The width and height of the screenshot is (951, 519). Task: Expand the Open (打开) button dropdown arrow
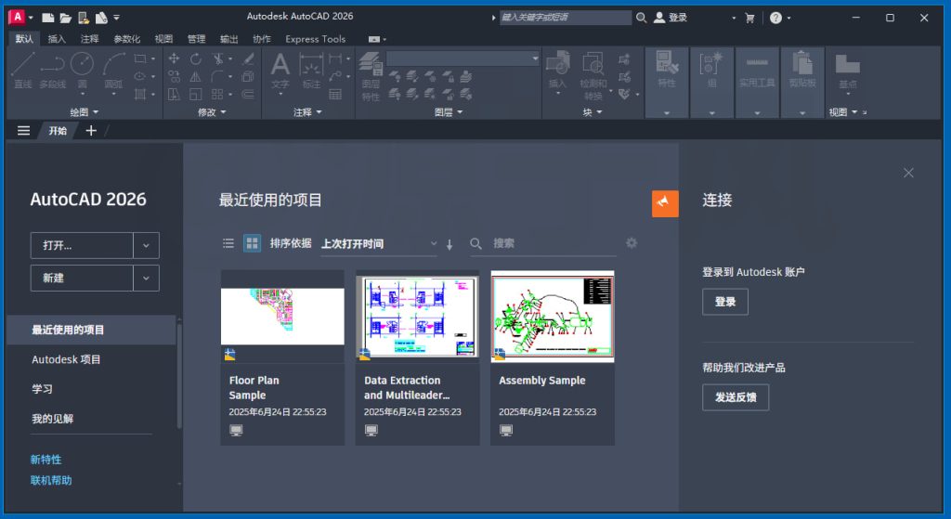(146, 245)
